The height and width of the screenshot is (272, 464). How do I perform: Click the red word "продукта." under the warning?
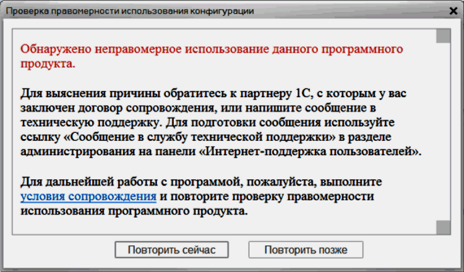tap(48, 63)
